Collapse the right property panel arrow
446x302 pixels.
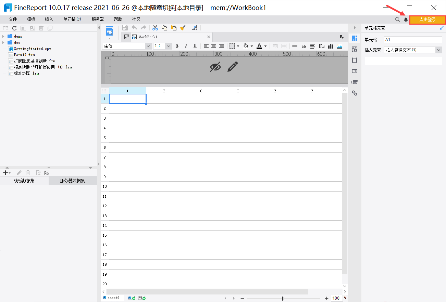click(355, 28)
